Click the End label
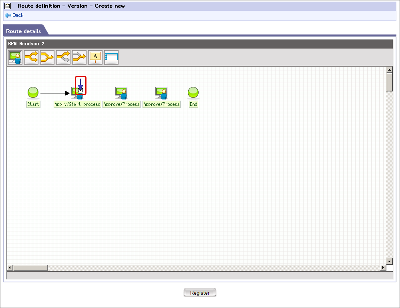Viewport: 400px width, 308px height. tap(193, 104)
